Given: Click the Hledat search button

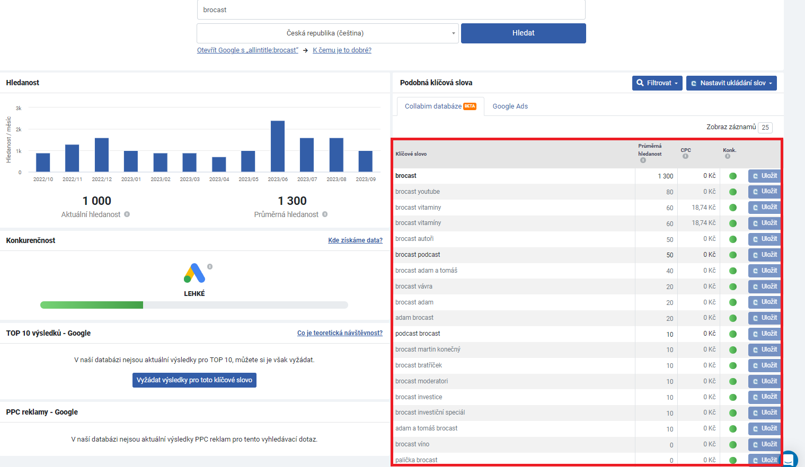Looking at the screenshot, I should point(524,33).
